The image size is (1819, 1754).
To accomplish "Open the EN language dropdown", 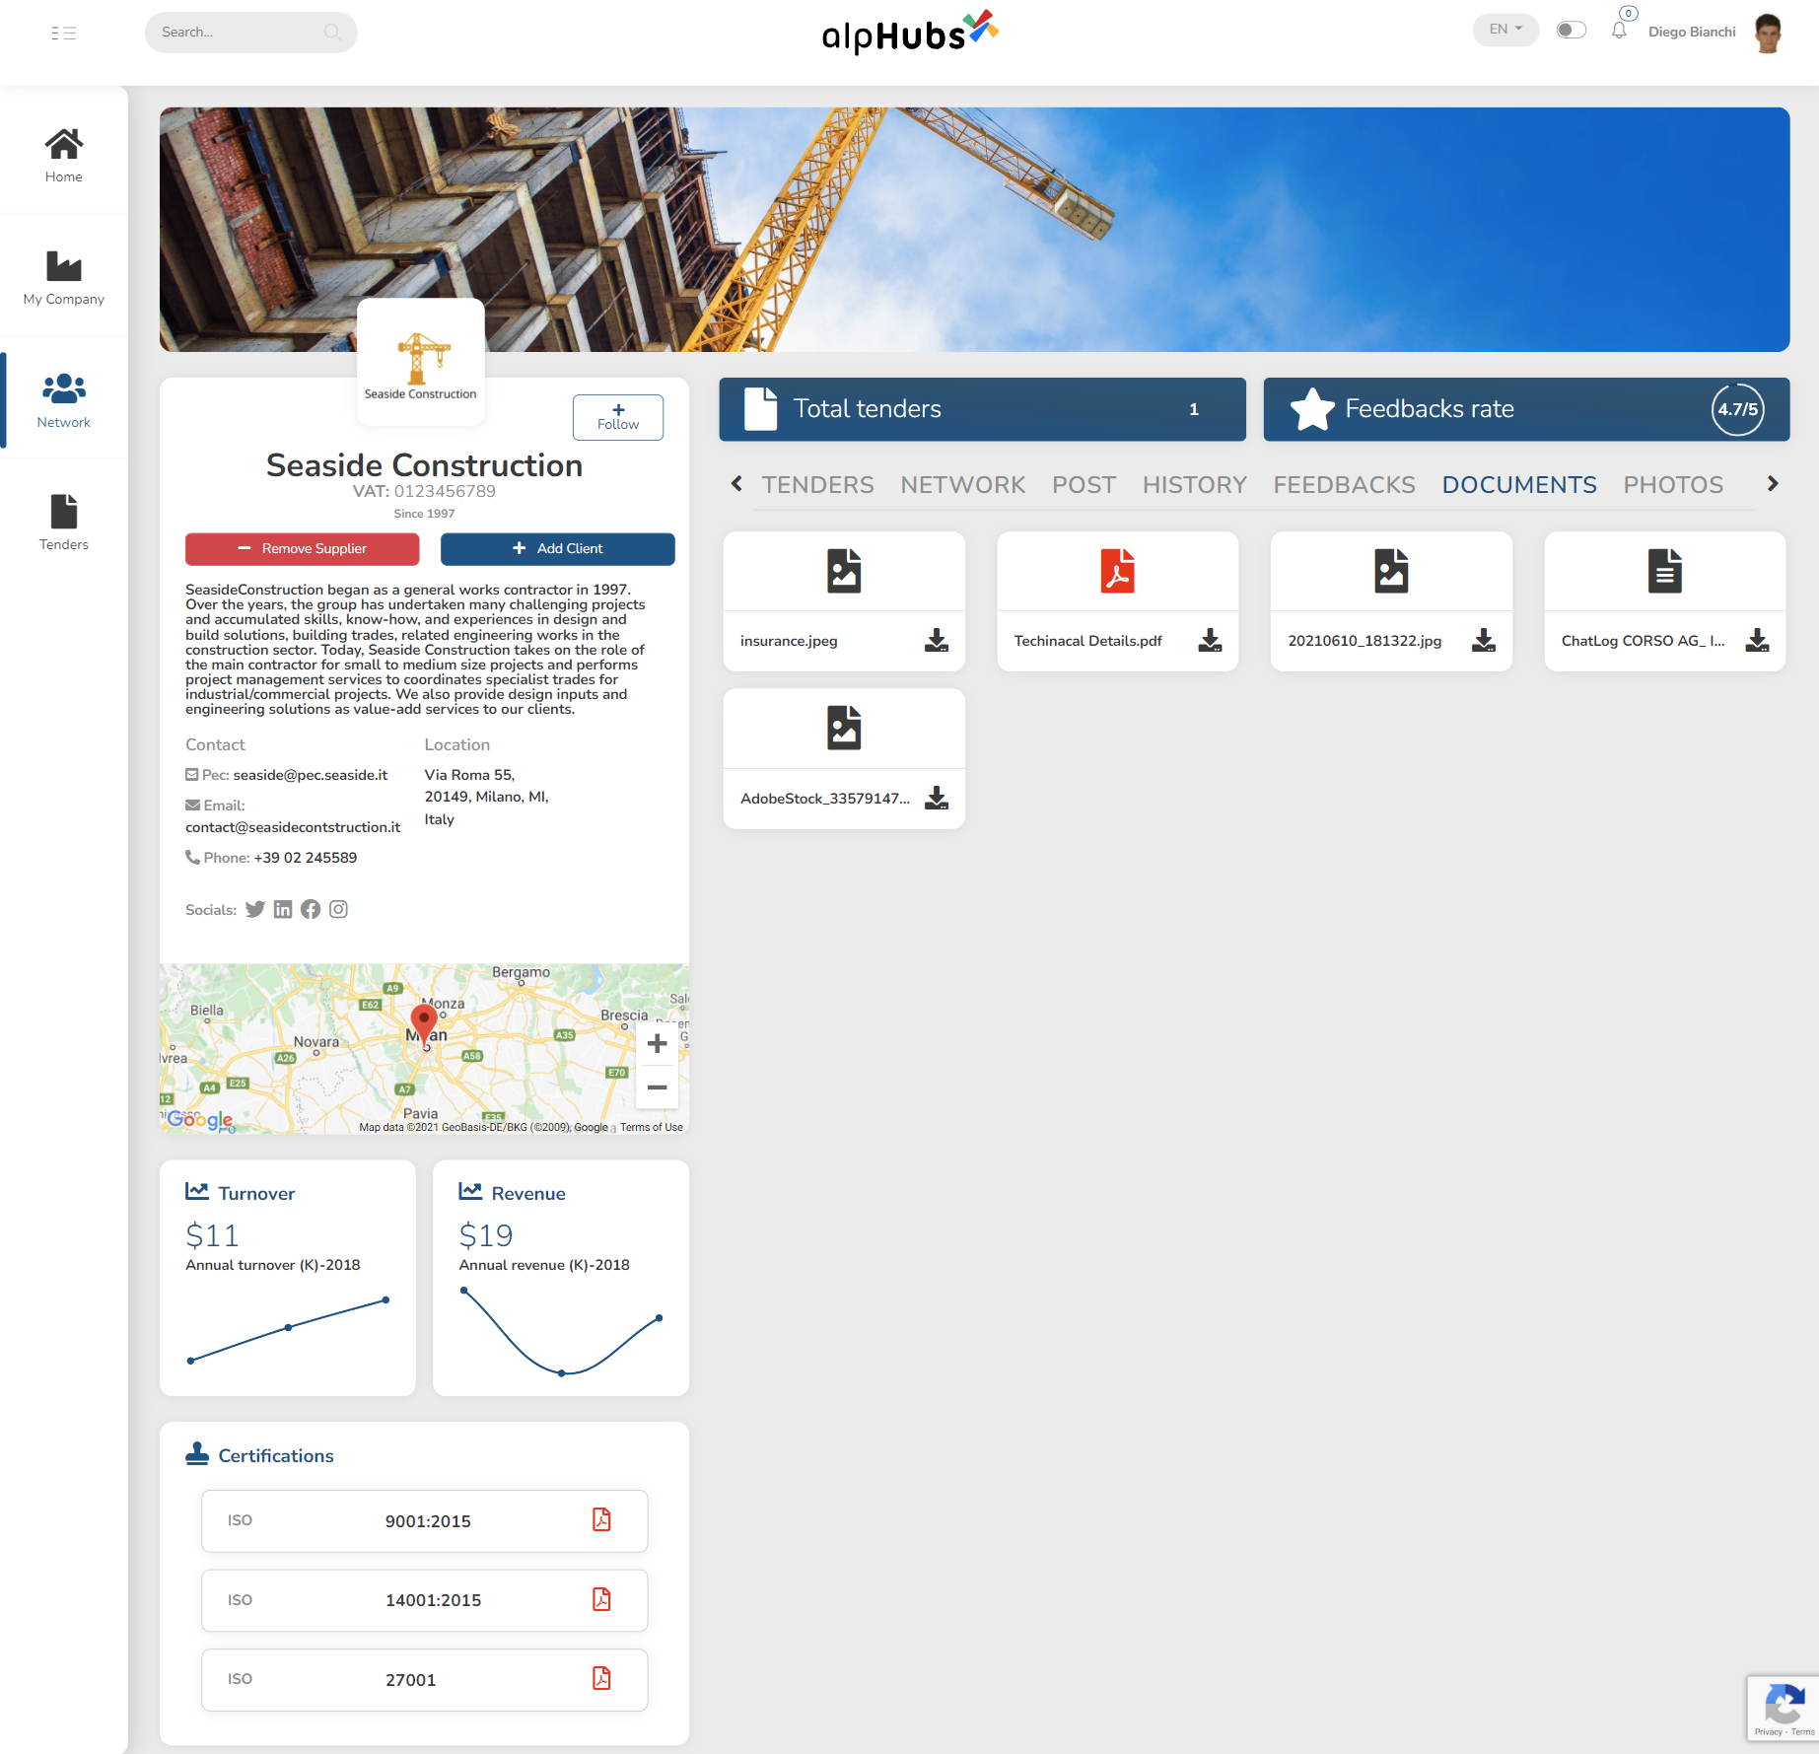I will tap(1505, 30).
